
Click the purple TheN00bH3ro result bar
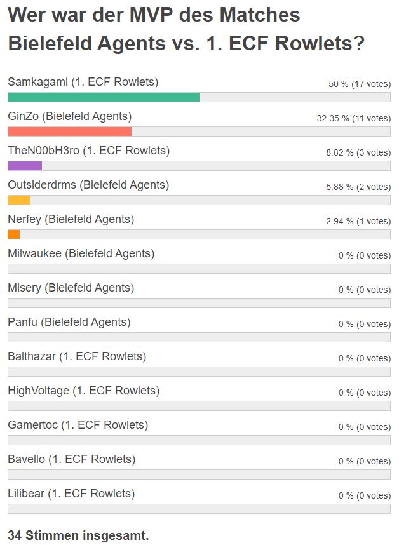pyautogui.click(x=25, y=166)
